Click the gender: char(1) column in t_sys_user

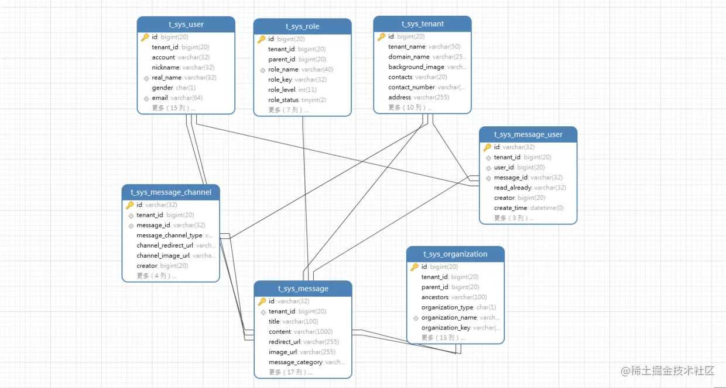[173, 88]
